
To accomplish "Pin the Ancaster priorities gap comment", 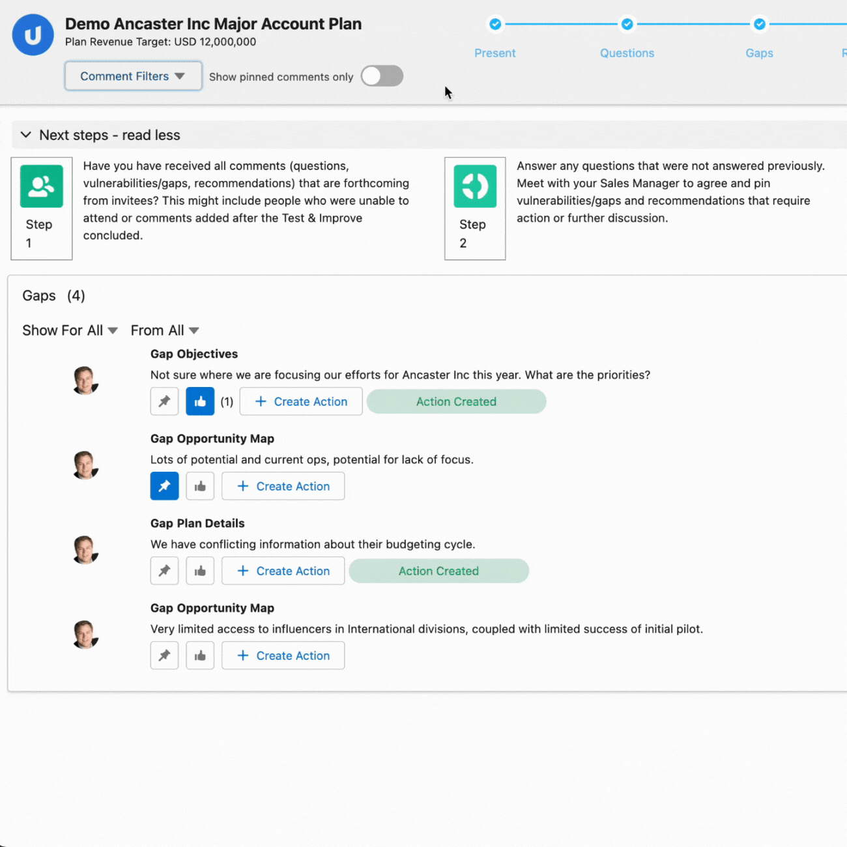I will click(164, 401).
